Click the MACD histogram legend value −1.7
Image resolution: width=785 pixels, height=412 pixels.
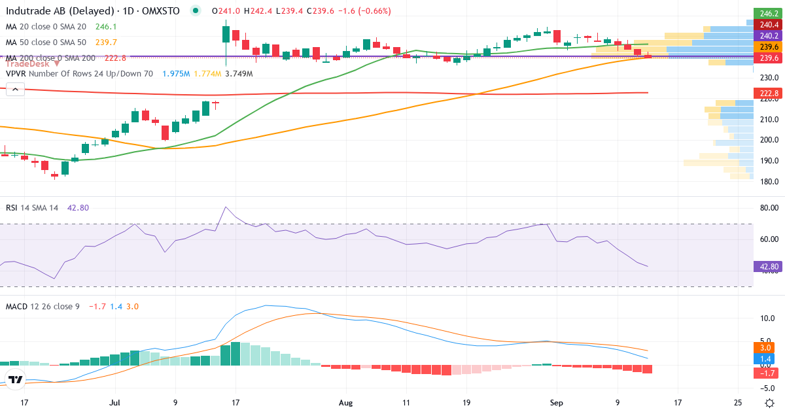pyautogui.click(x=97, y=306)
